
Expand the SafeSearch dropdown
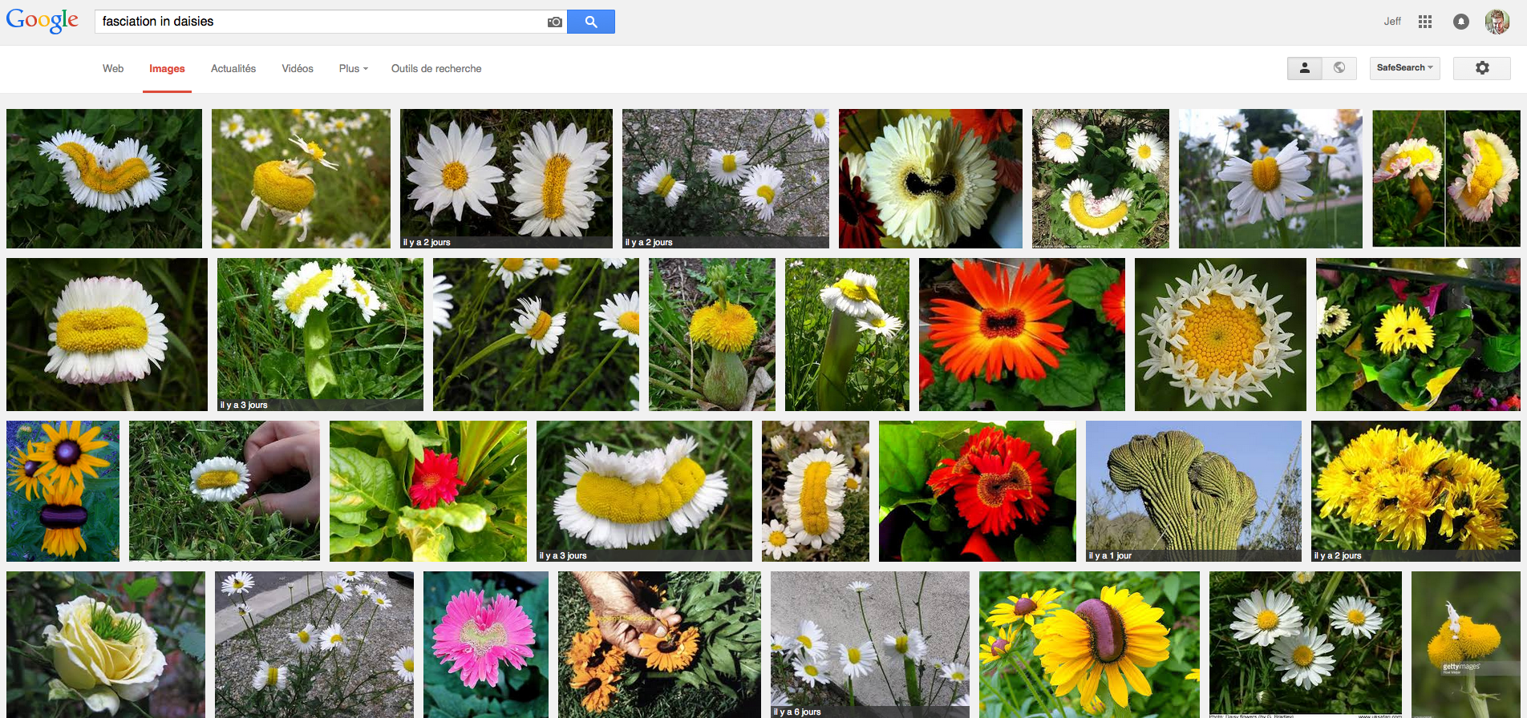pos(1404,68)
